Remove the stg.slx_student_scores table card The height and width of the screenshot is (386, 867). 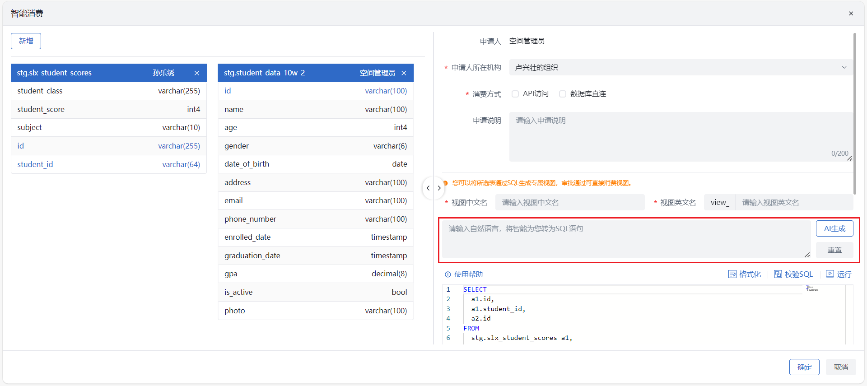[x=197, y=73]
